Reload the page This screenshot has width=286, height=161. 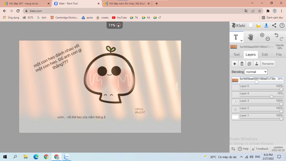18,11
